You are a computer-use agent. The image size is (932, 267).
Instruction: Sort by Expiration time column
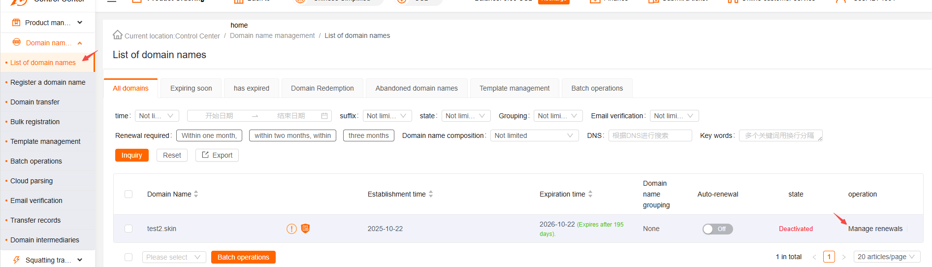[x=590, y=194]
